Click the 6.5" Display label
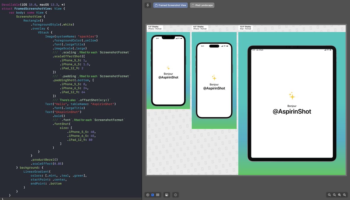The height and width of the screenshot is (200, 350). pos(198,26)
